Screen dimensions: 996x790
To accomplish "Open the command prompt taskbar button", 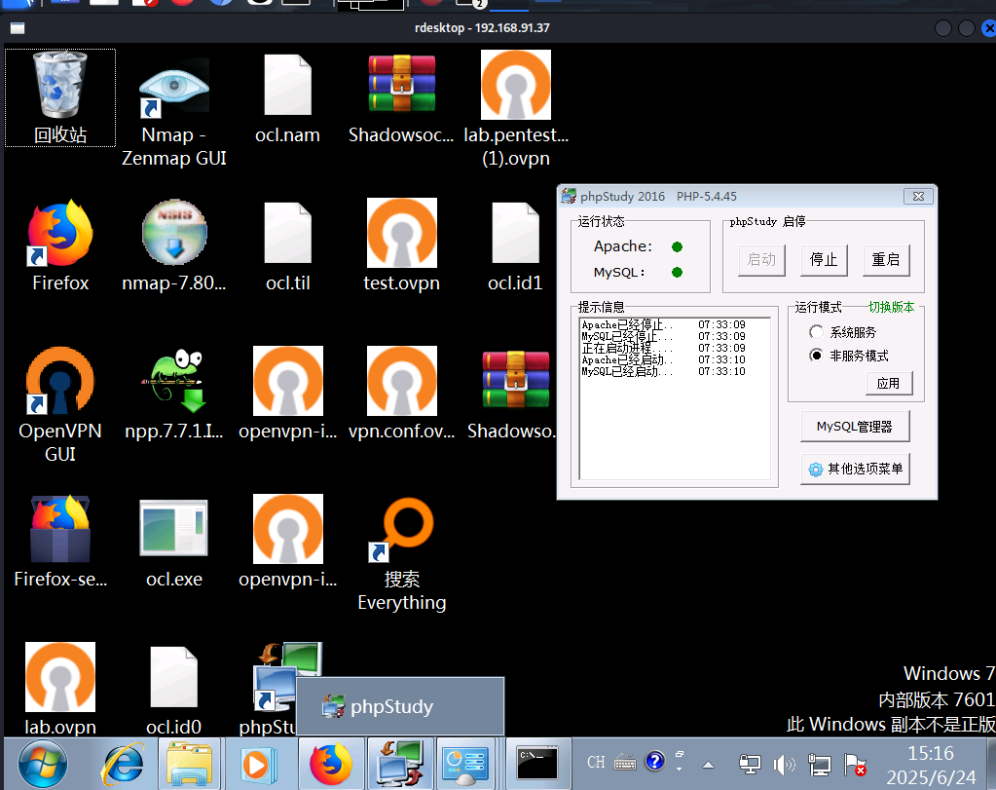I will tap(537, 764).
